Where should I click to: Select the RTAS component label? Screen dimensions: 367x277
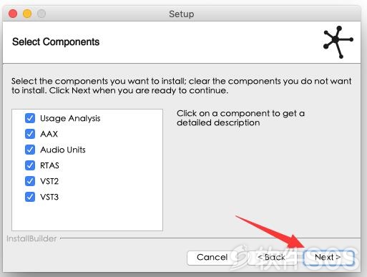pos(49,165)
